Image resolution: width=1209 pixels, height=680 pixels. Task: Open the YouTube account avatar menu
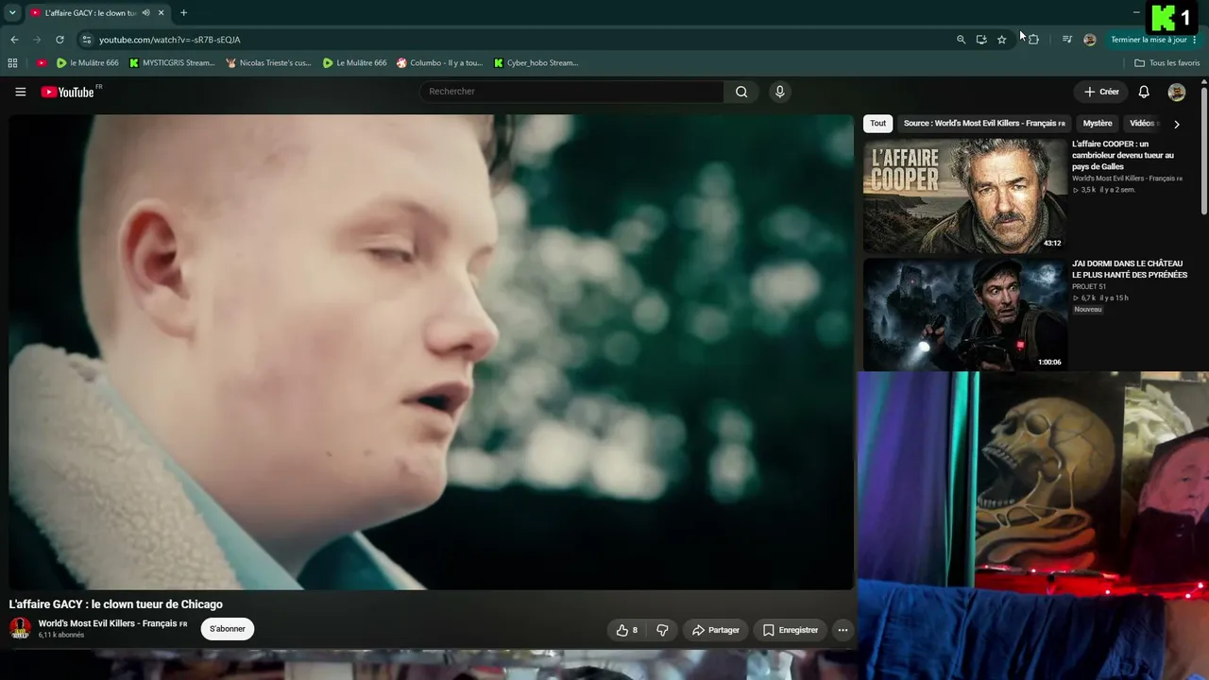[1177, 92]
